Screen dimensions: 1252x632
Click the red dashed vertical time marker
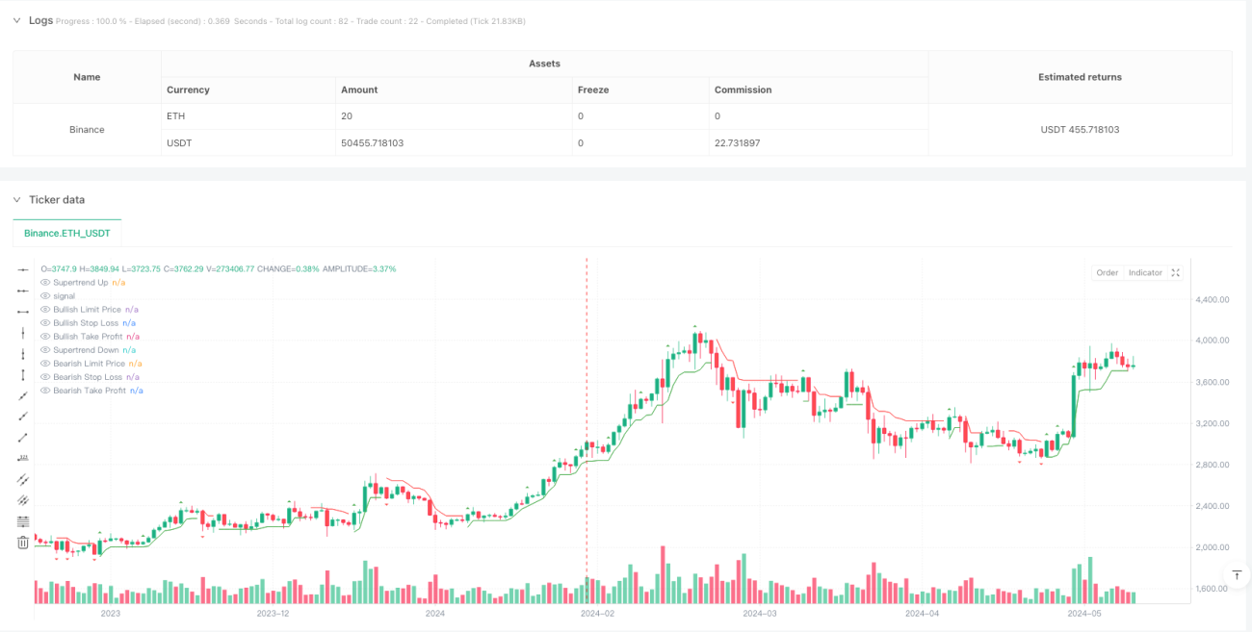(x=587, y=423)
